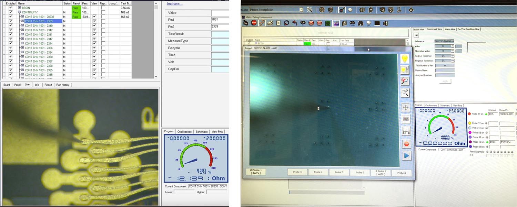
Task: Click the SPC icon in VIVA toolbar
Action: pyautogui.click(x=369, y=23)
